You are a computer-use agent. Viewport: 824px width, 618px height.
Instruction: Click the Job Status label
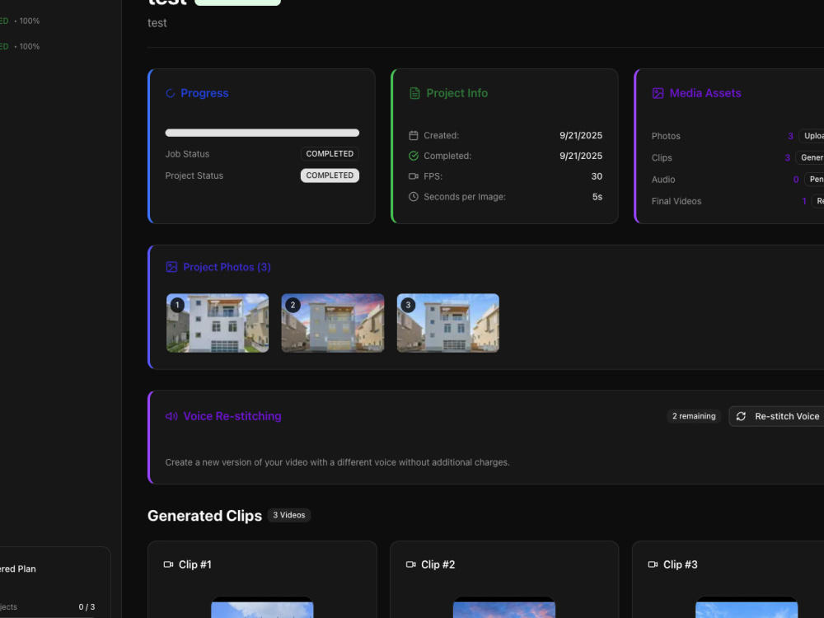[187, 154]
